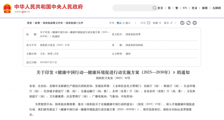This screenshot has height=120, width=224.
Task: Share the page via Weibo icon
Action: (182, 23)
